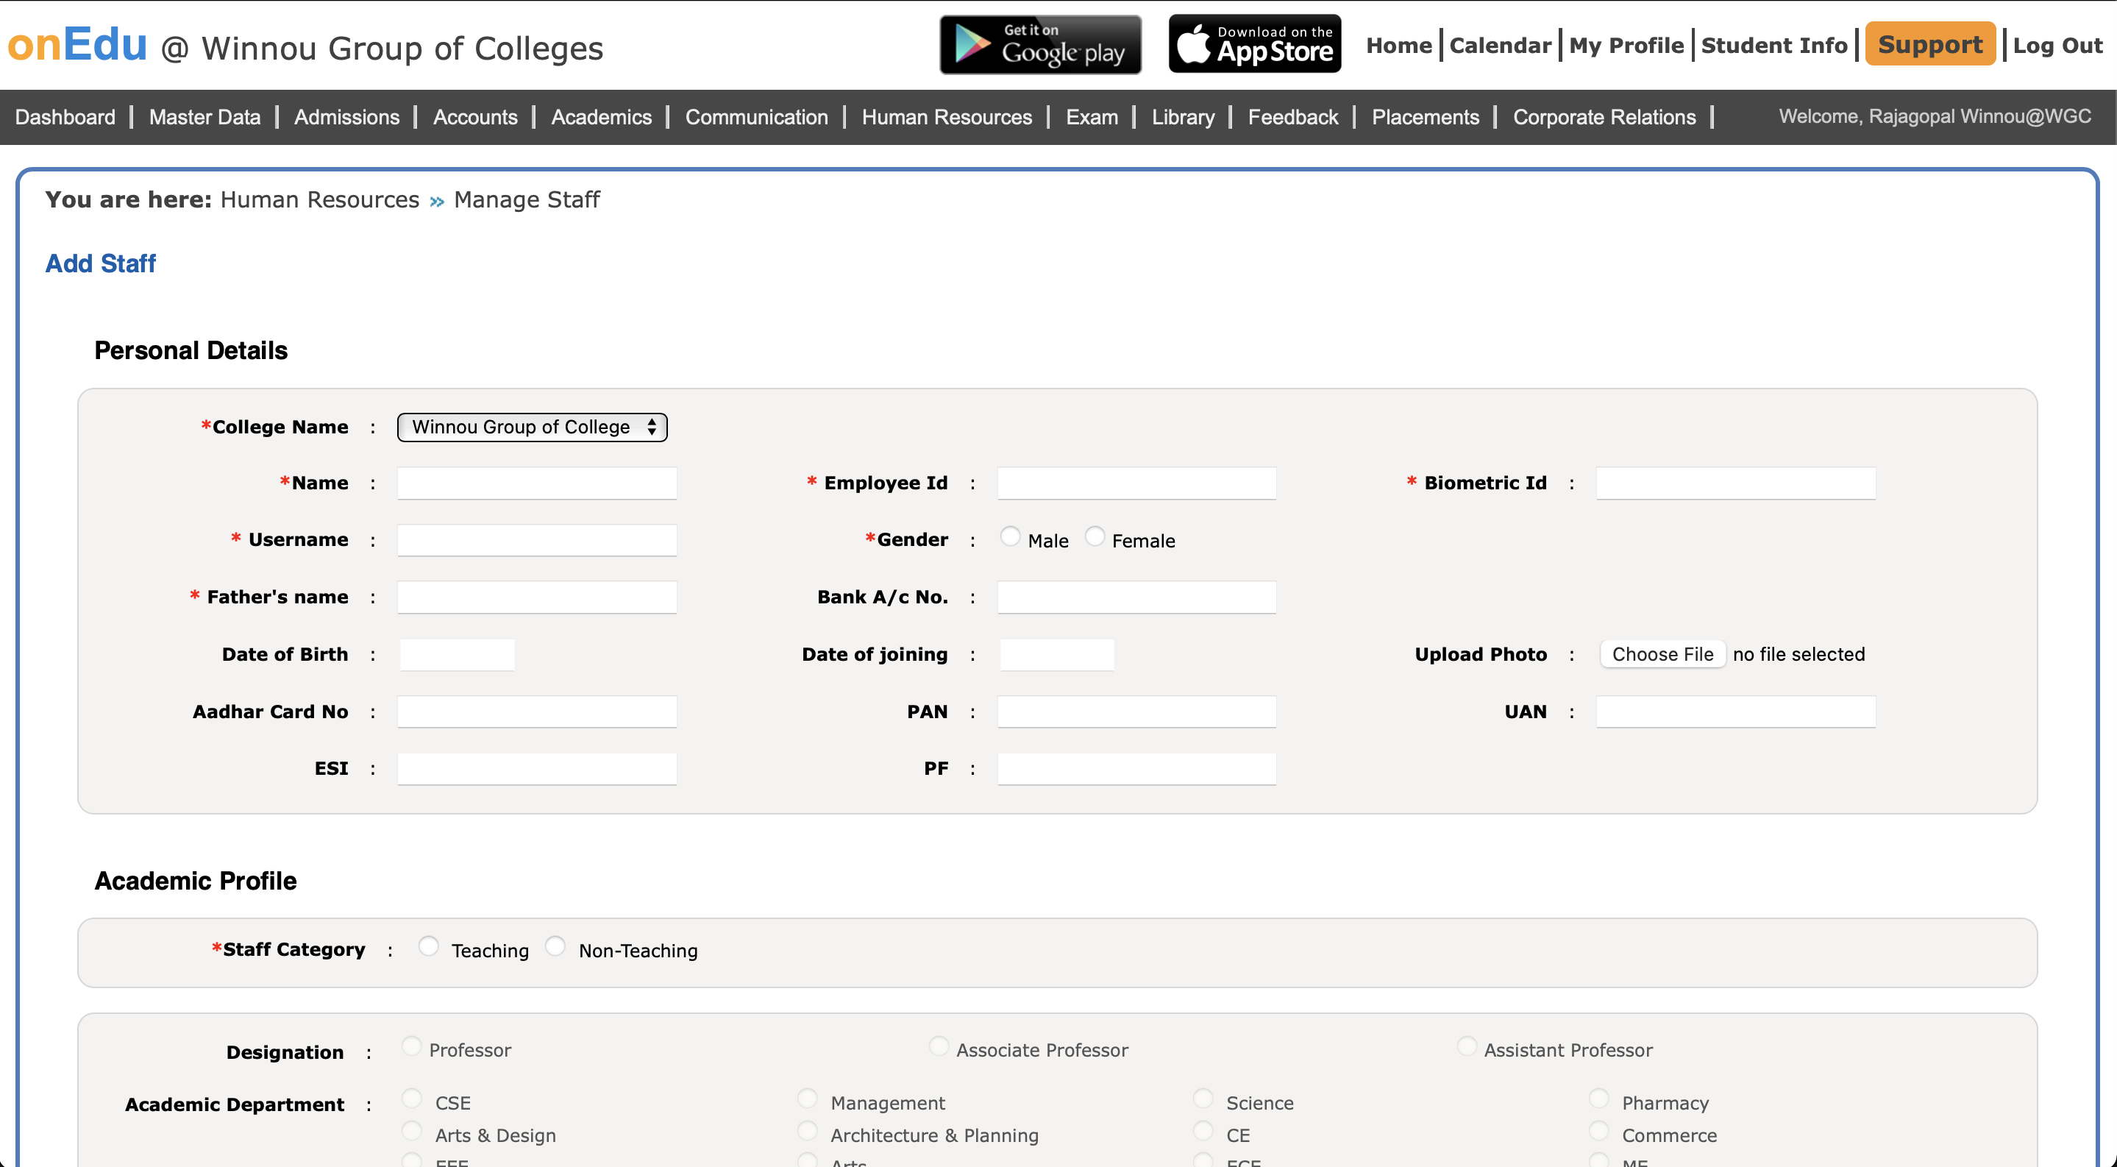Click the onEdu logo
The height and width of the screenshot is (1167, 2117).
tap(77, 44)
